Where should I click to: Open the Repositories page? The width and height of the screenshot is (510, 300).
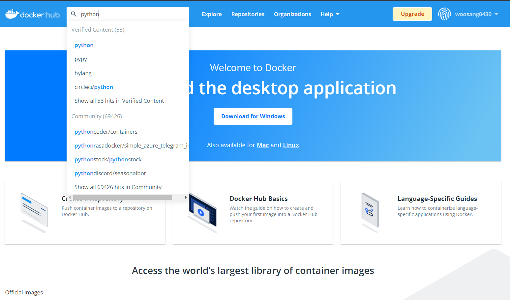click(x=248, y=14)
